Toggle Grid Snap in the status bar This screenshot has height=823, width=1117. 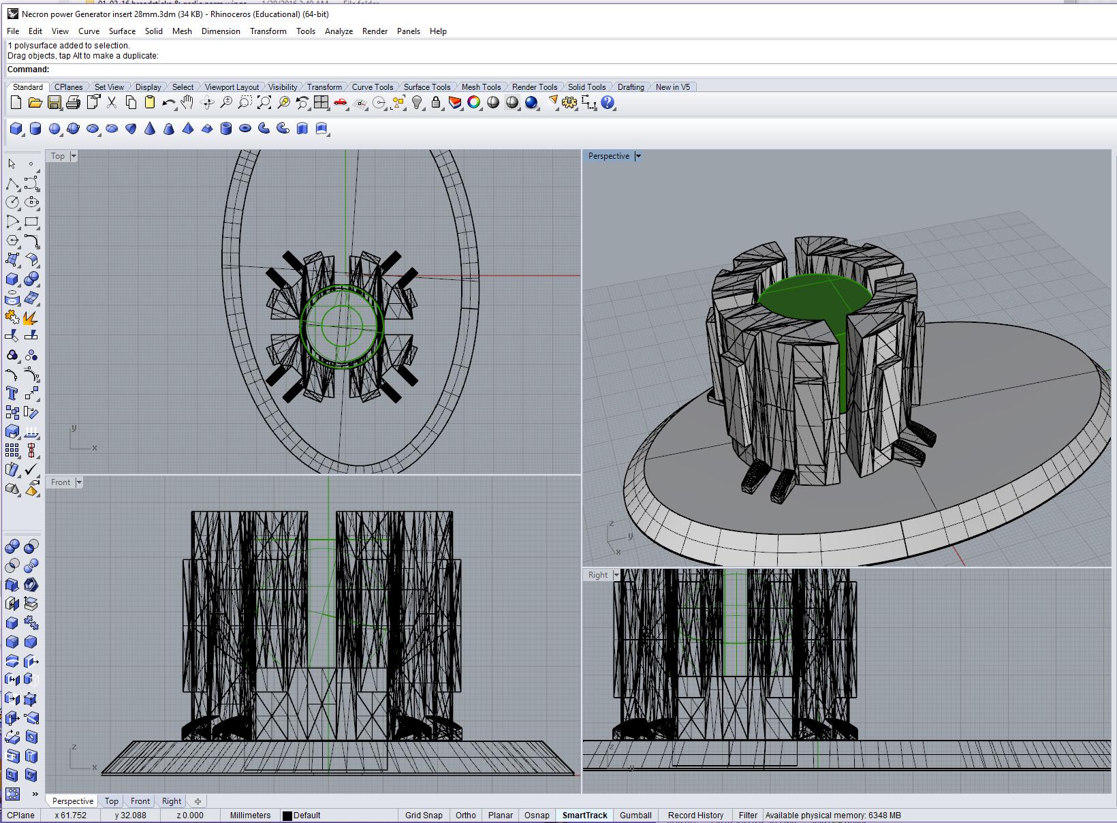point(424,816)
